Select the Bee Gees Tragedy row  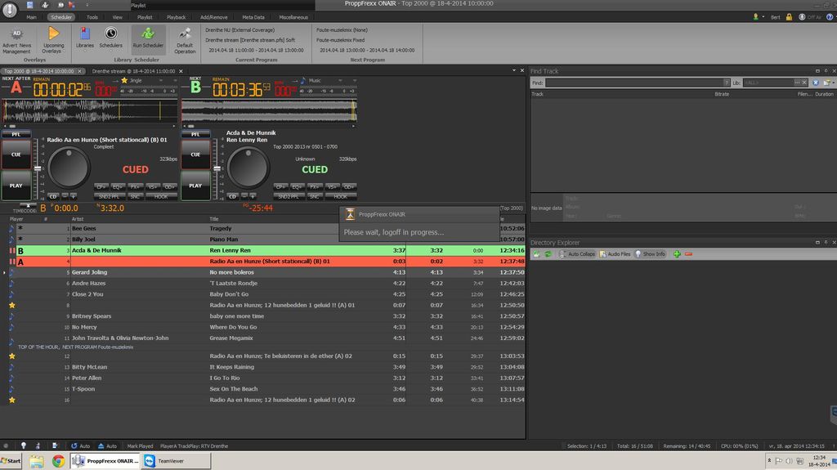pos(262,228)
